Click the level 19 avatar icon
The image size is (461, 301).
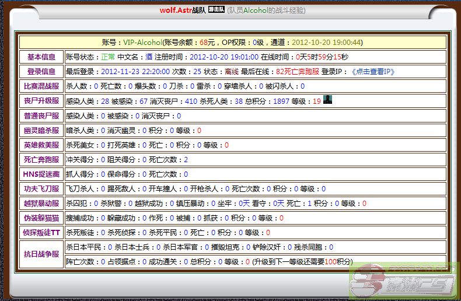click(327, 100)
